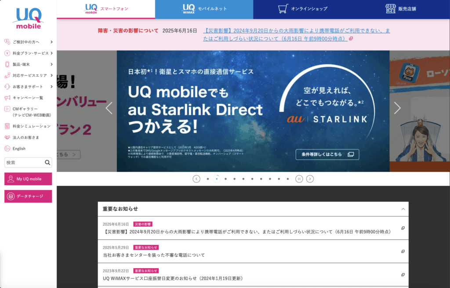Go to previous slide using large left arrow
The image size is (450, 288).
[109, 108]
